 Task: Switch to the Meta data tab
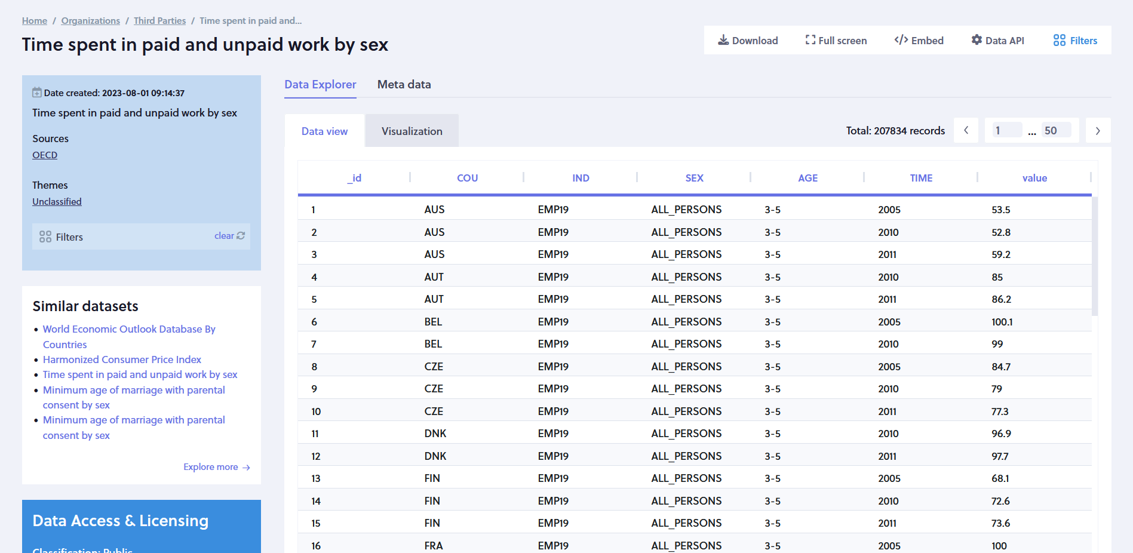coord(404,84)
